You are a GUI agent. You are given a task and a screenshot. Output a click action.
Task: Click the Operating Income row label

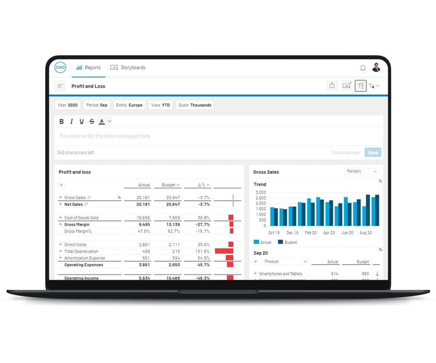click(81, 278)
